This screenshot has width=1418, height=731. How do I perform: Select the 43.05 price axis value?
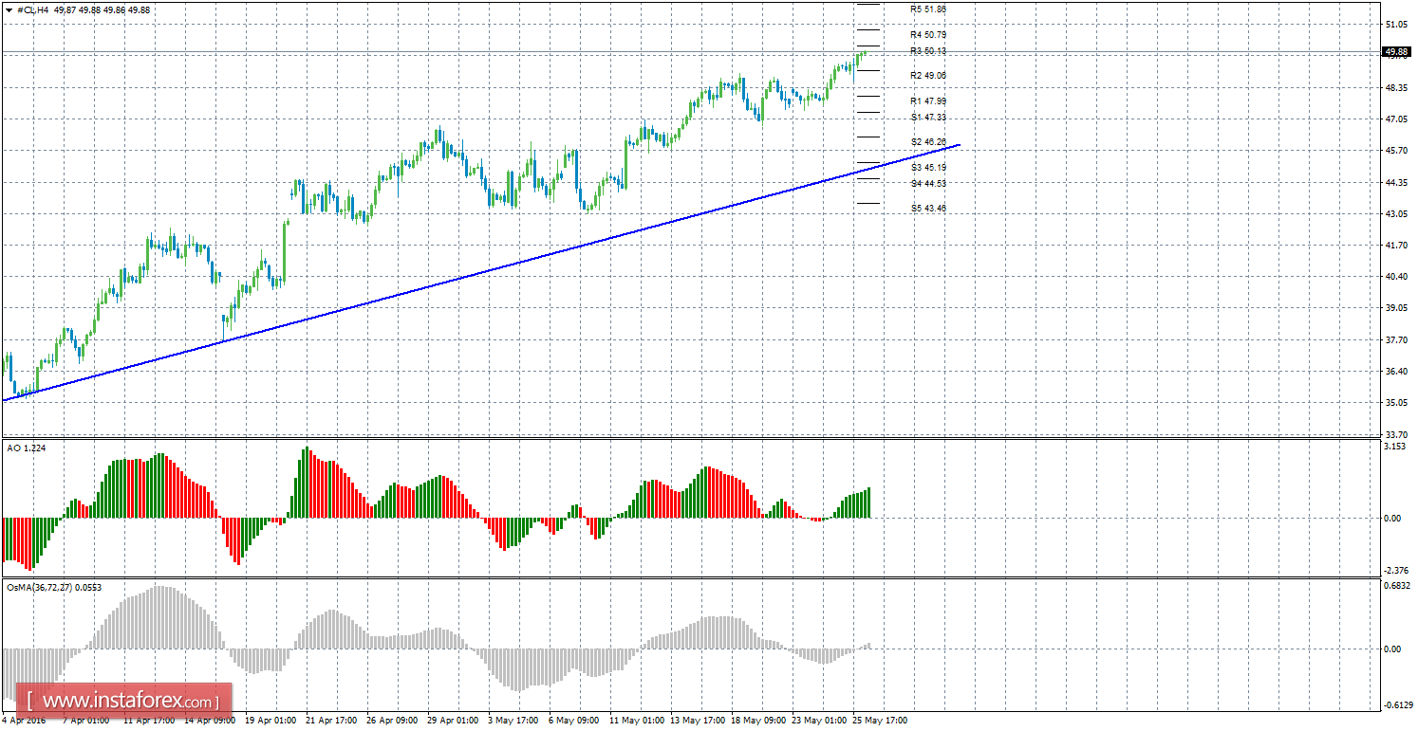(1395, 214)
